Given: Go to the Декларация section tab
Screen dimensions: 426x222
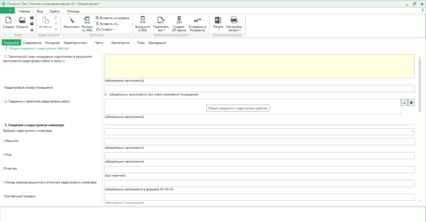Looking at the screenshot, I should [x=157, y=43].
